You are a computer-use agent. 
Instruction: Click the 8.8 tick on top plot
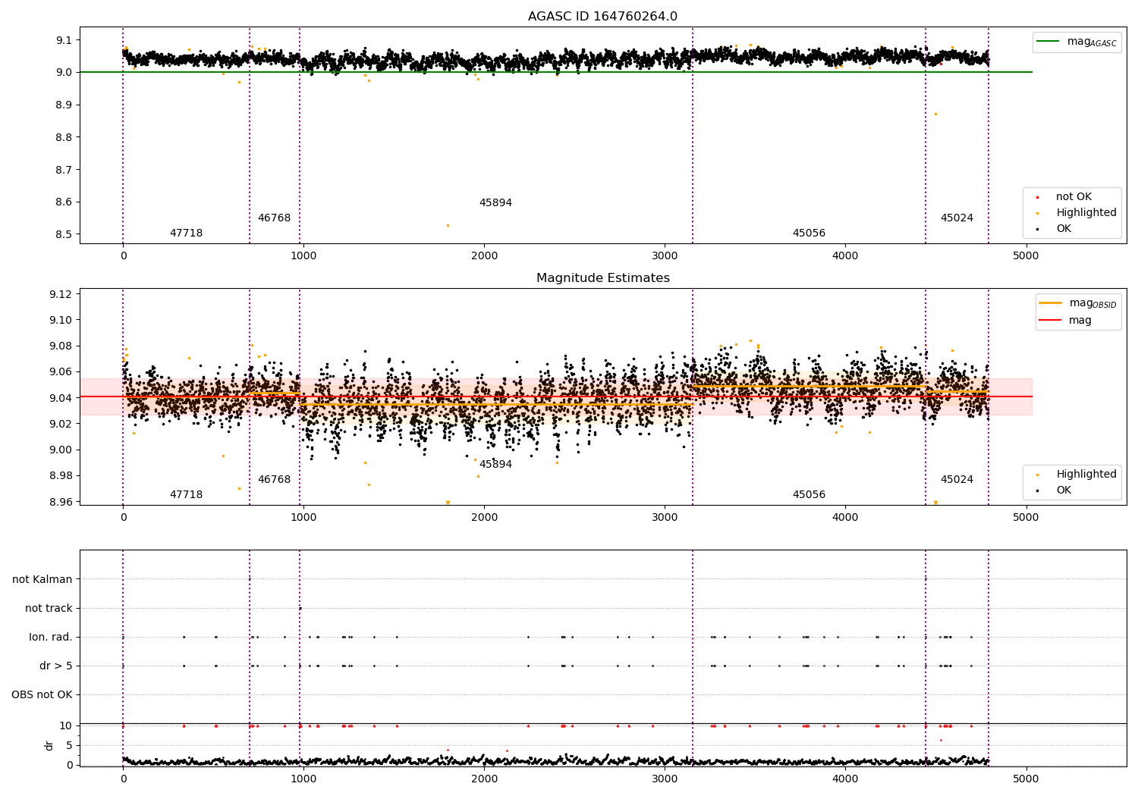pyautogui.click(x=64, y=138)
